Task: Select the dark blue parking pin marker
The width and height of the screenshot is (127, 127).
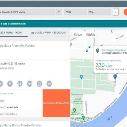Action: (115, 77)
